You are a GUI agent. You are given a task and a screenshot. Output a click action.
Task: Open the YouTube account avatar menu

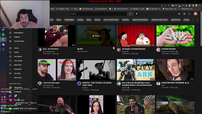click(x=195, y=14)
